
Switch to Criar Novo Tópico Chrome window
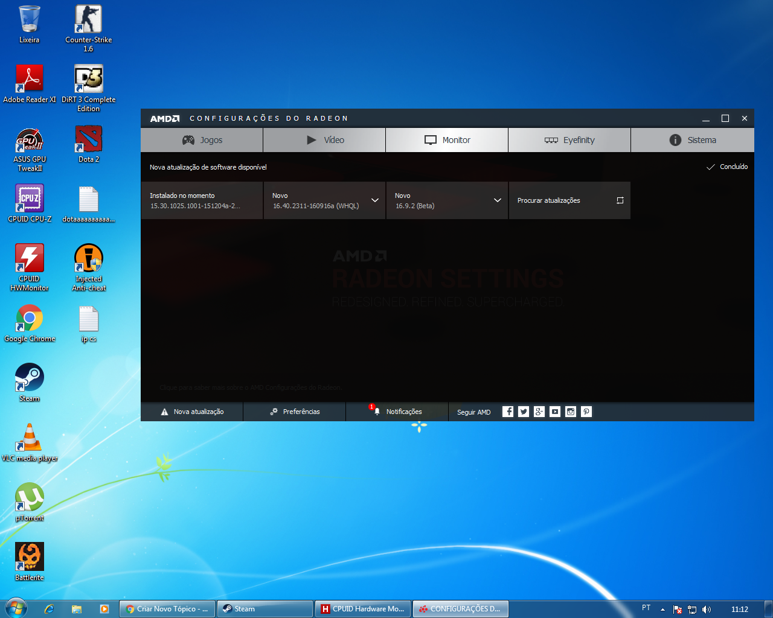[x=167, y=609]
